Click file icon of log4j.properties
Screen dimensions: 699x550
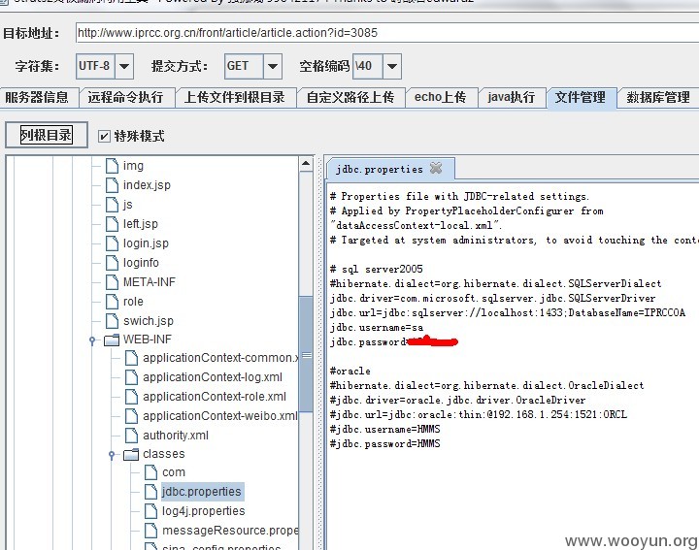(x=151, y=511)
